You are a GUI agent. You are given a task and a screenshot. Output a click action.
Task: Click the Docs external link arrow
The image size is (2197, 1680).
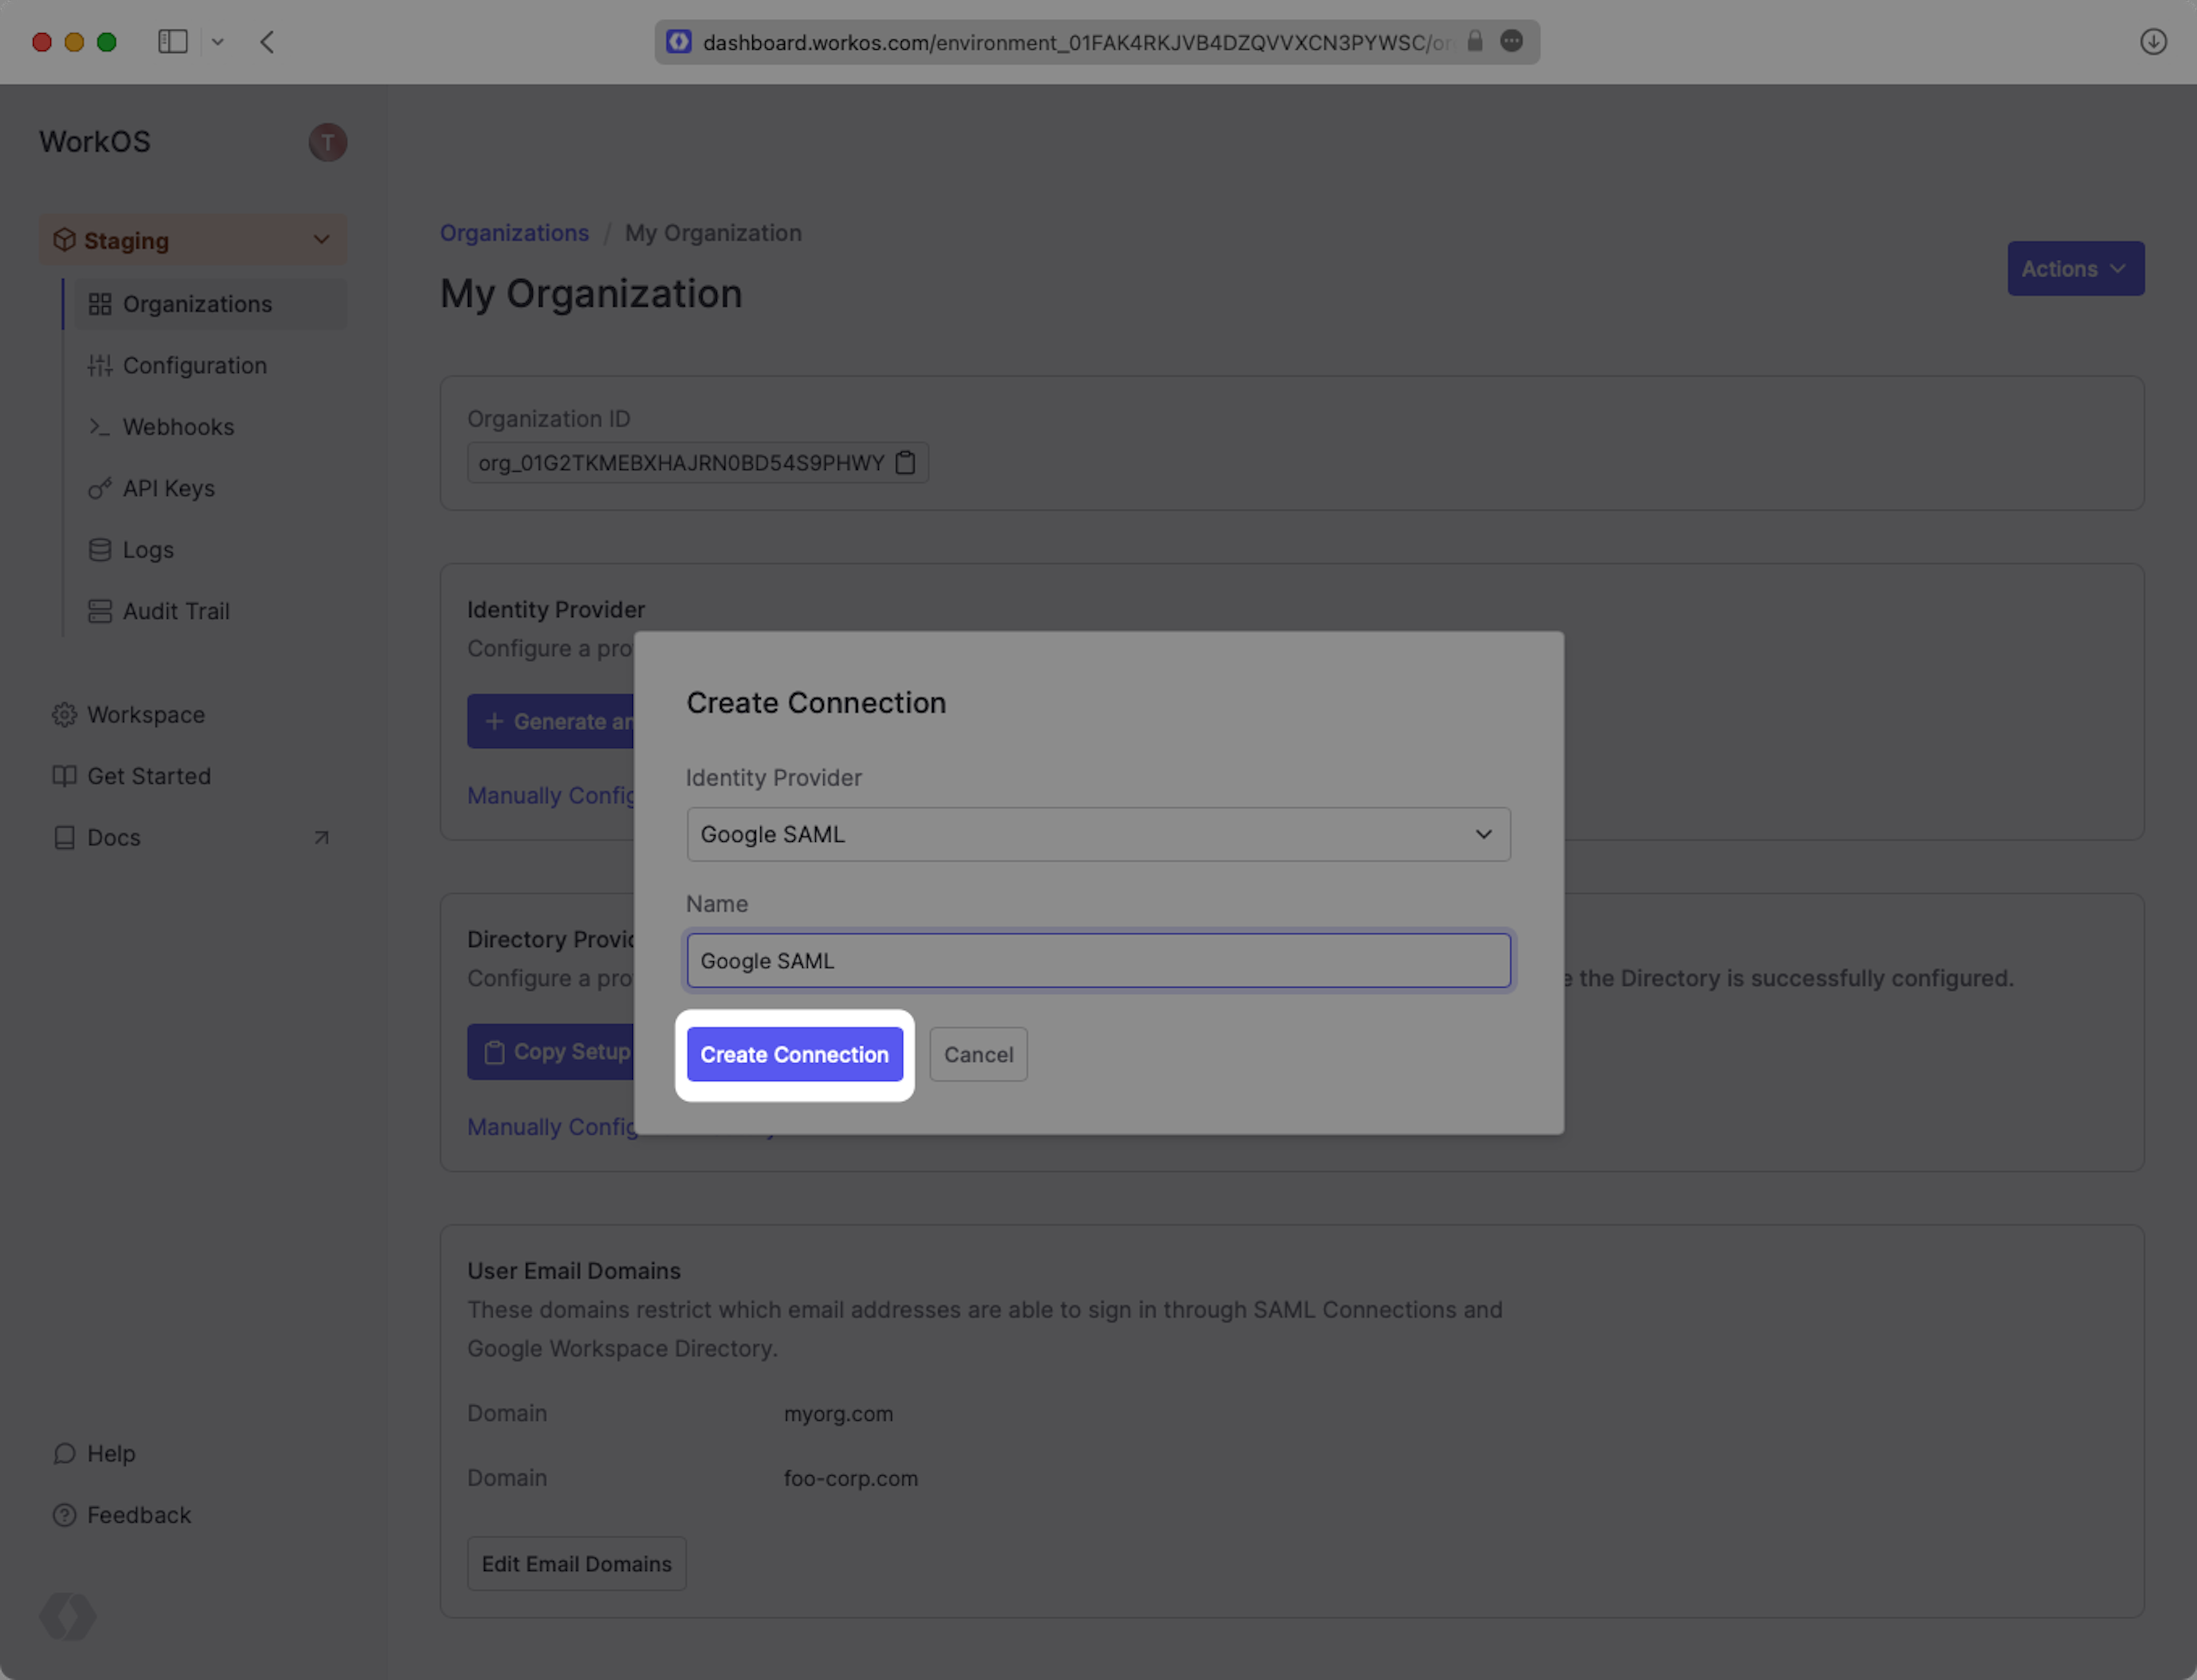tap(321, 838)
